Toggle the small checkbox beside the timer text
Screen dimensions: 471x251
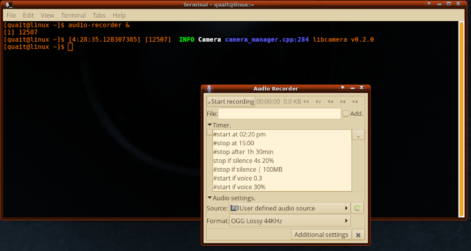pyautogui.click(x=210, y=133)
